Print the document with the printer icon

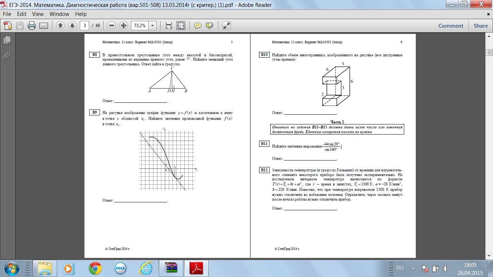tap(32, 26)
